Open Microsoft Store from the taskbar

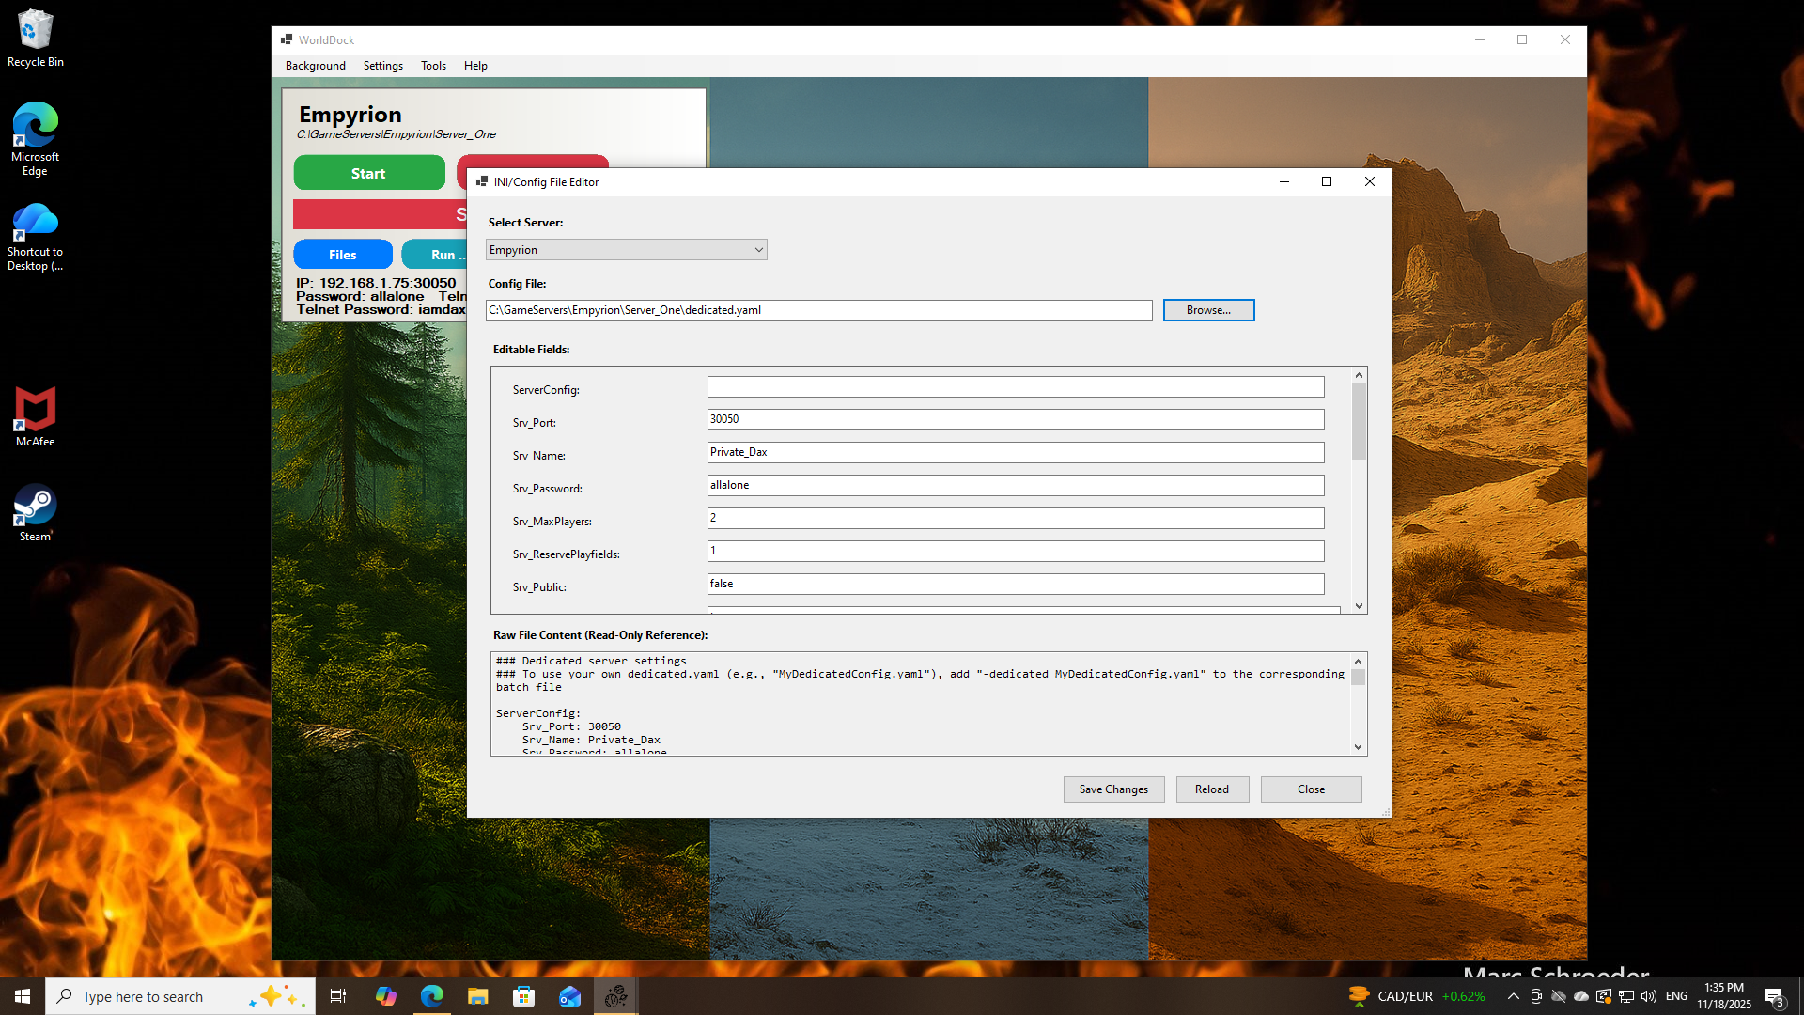coord(523,995)
